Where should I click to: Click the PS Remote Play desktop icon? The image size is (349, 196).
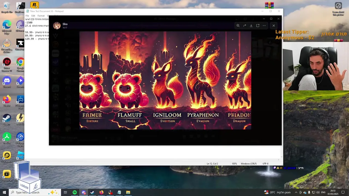[20, 102]
